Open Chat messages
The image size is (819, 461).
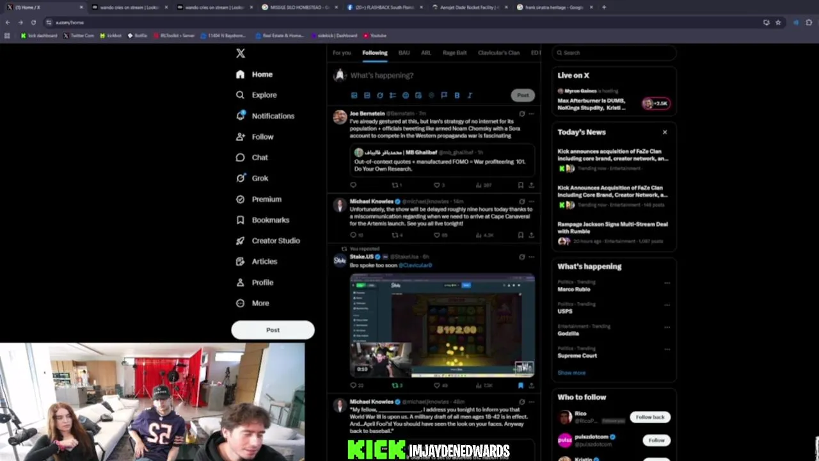click(x=252, y=158)
